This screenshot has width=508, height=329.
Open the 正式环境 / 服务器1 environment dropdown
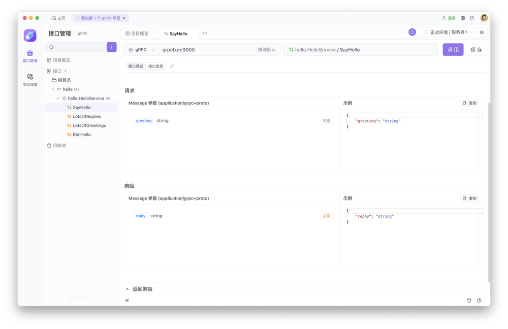449,32
